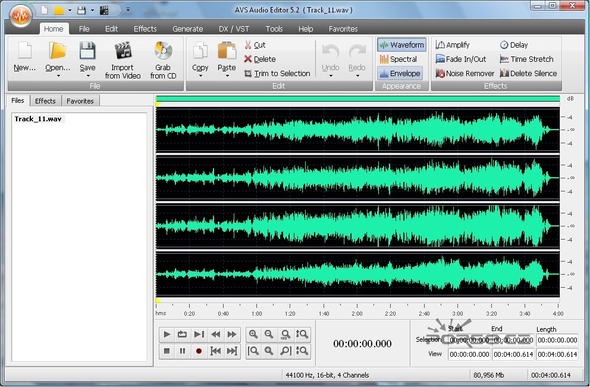Apply the Amplify effect
The image size is (590, 387).
pyautogui.click(x=453, y=45)
